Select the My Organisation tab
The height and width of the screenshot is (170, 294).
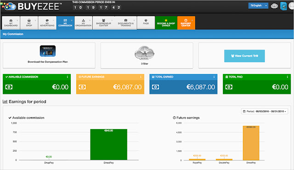(84, 23)
